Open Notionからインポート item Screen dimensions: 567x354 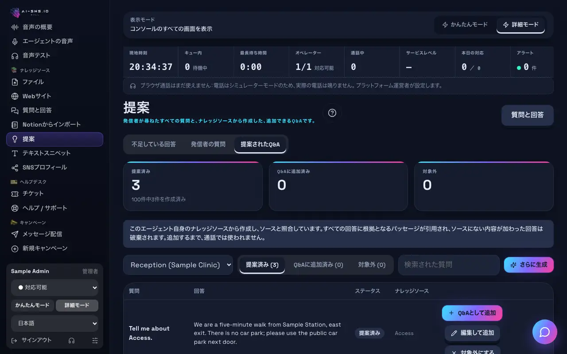point(54,125)
